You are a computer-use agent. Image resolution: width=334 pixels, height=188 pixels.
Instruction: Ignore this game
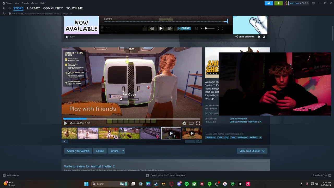point(114,151)
